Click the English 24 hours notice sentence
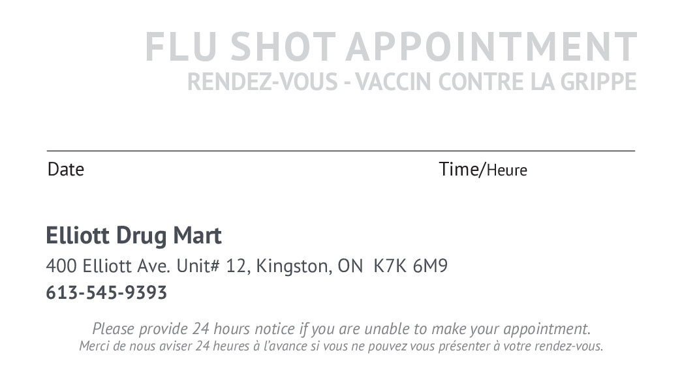This screenshot has width=682, height=385. click(341, 328)
